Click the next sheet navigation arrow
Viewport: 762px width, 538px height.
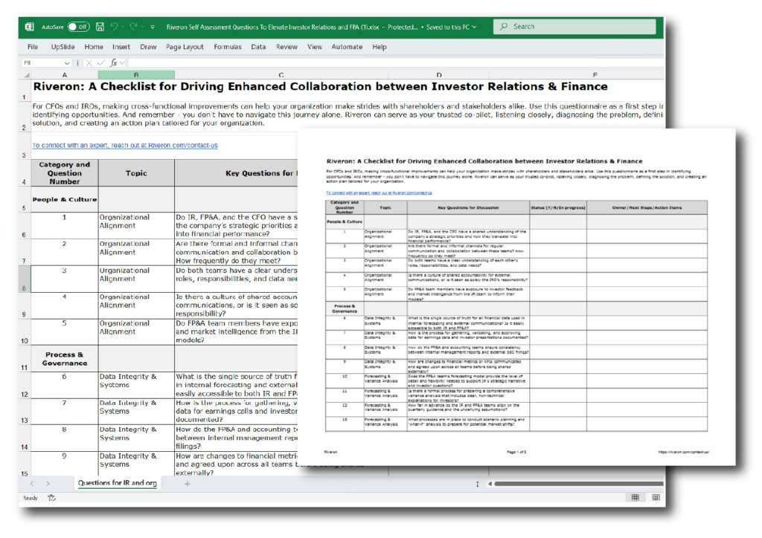tap(48, 484)
